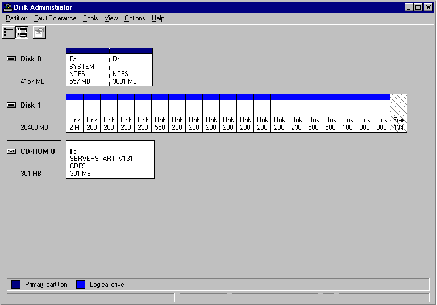Expand the View menu
Screen dimensions: 437x305
[x=111, y=18]
